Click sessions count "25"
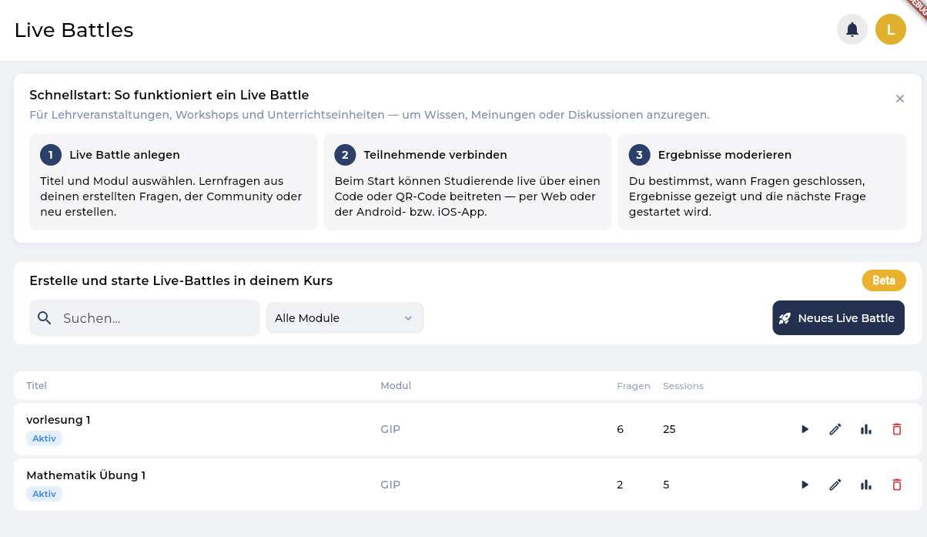927x537 pixels. 669,429
